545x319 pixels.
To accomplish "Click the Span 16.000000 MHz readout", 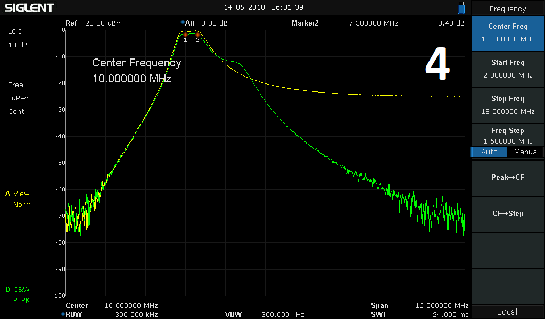I will point(419,306).
